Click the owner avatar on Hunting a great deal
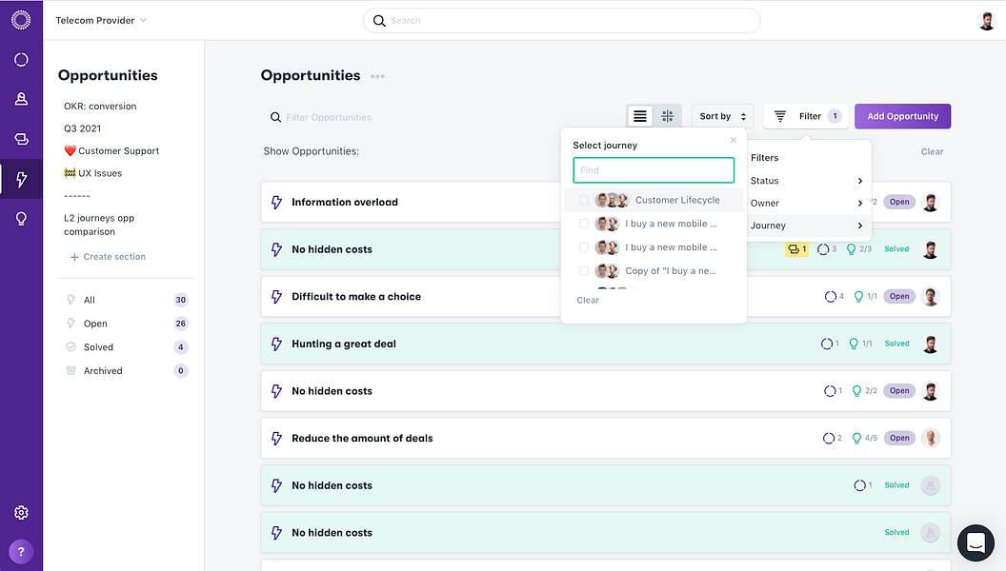This screenshot has width=1006, height=571. click(931, 344)
